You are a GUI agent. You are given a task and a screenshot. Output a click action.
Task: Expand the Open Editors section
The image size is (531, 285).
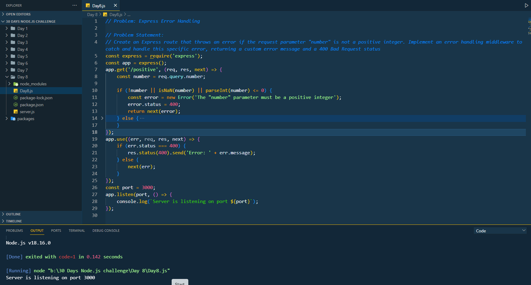coord(41,14)
